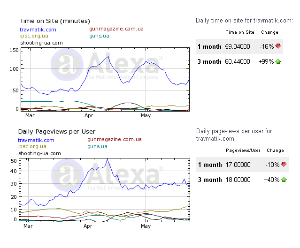Click the 20 y-axis label on Pageviews chart
Screen dimensions: 300x248
point(14,197)
